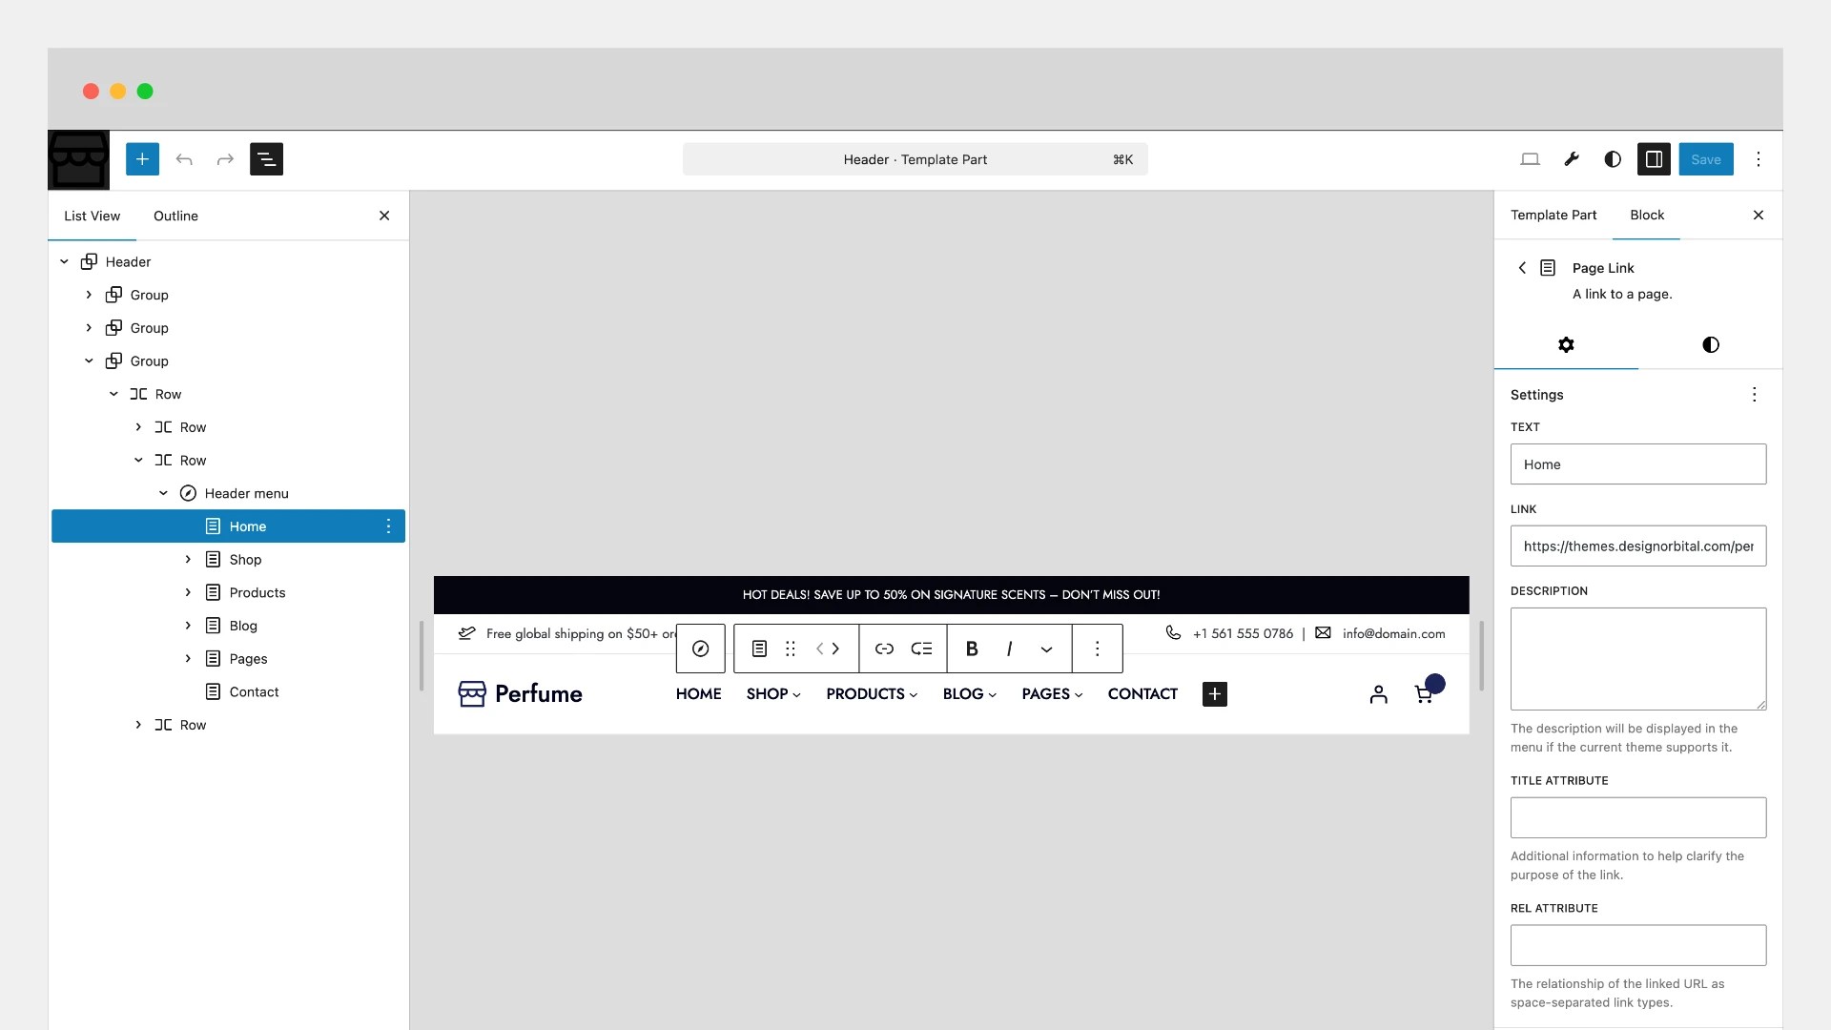Toggle the Settings sidebar panel button
The width and height of the screenshot is (1831, 1030).
click(1654, 159)
